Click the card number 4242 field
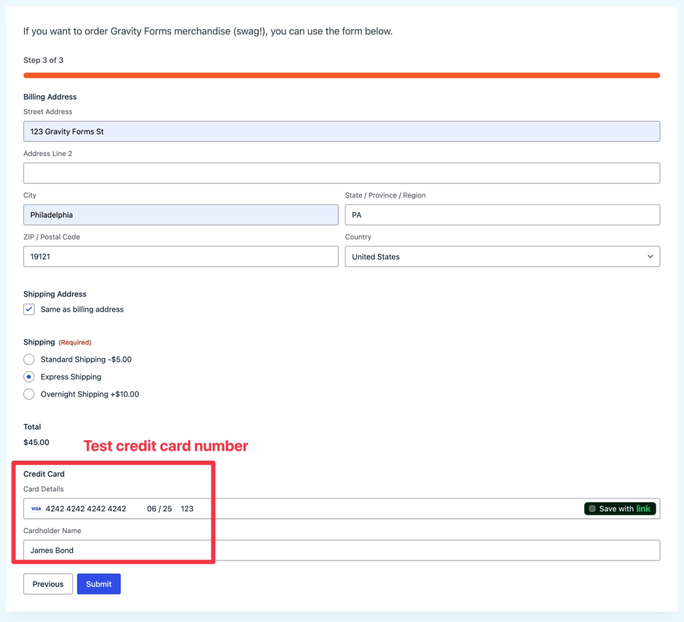Image resolution: width=684 pixels, height=622 pixels. (87, 509)
